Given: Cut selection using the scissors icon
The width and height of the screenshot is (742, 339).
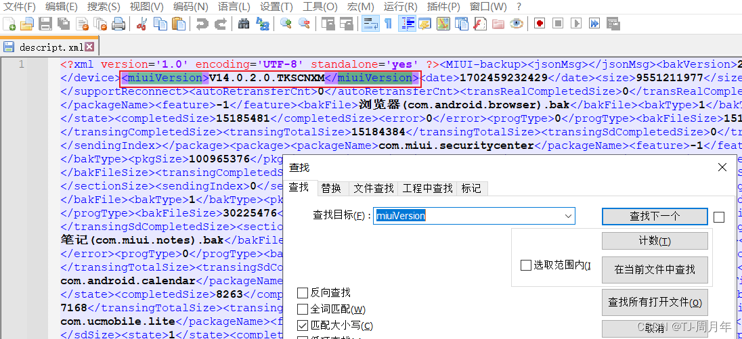Looking at the screenshot, I should [141, 23].
